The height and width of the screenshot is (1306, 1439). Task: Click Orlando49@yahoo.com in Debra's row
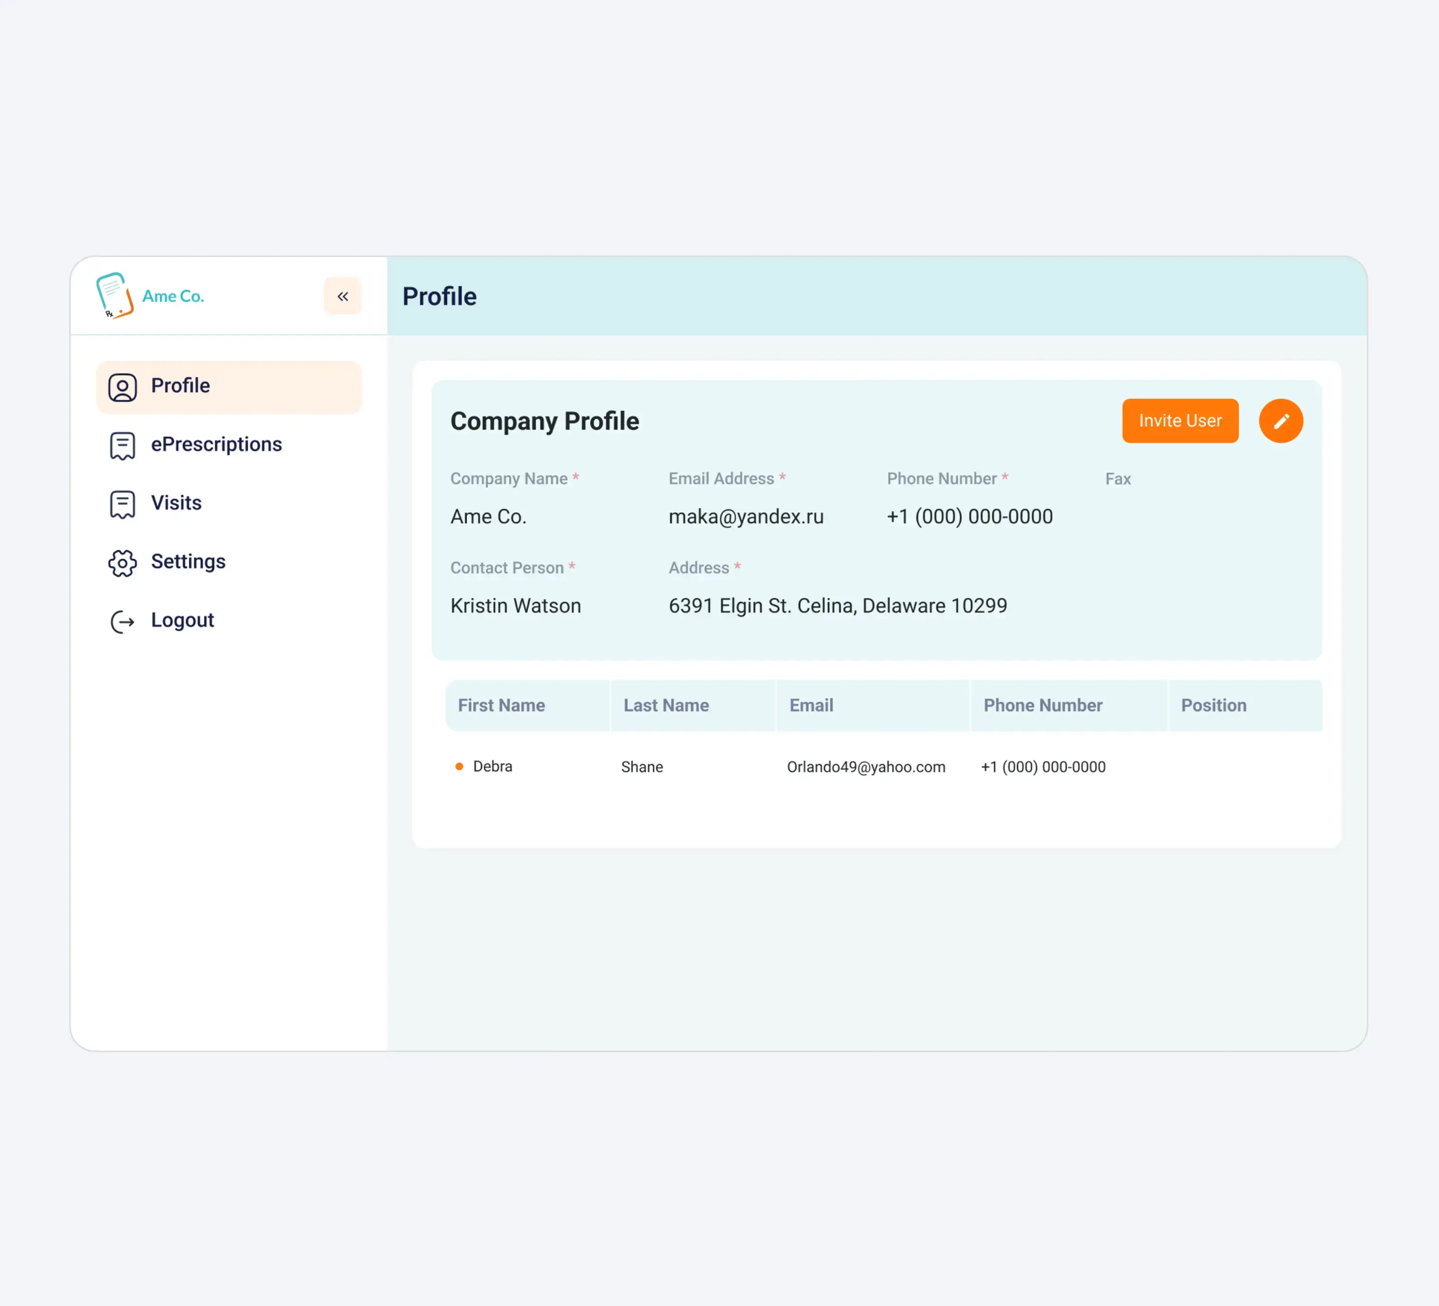click(x=866, y=767)
